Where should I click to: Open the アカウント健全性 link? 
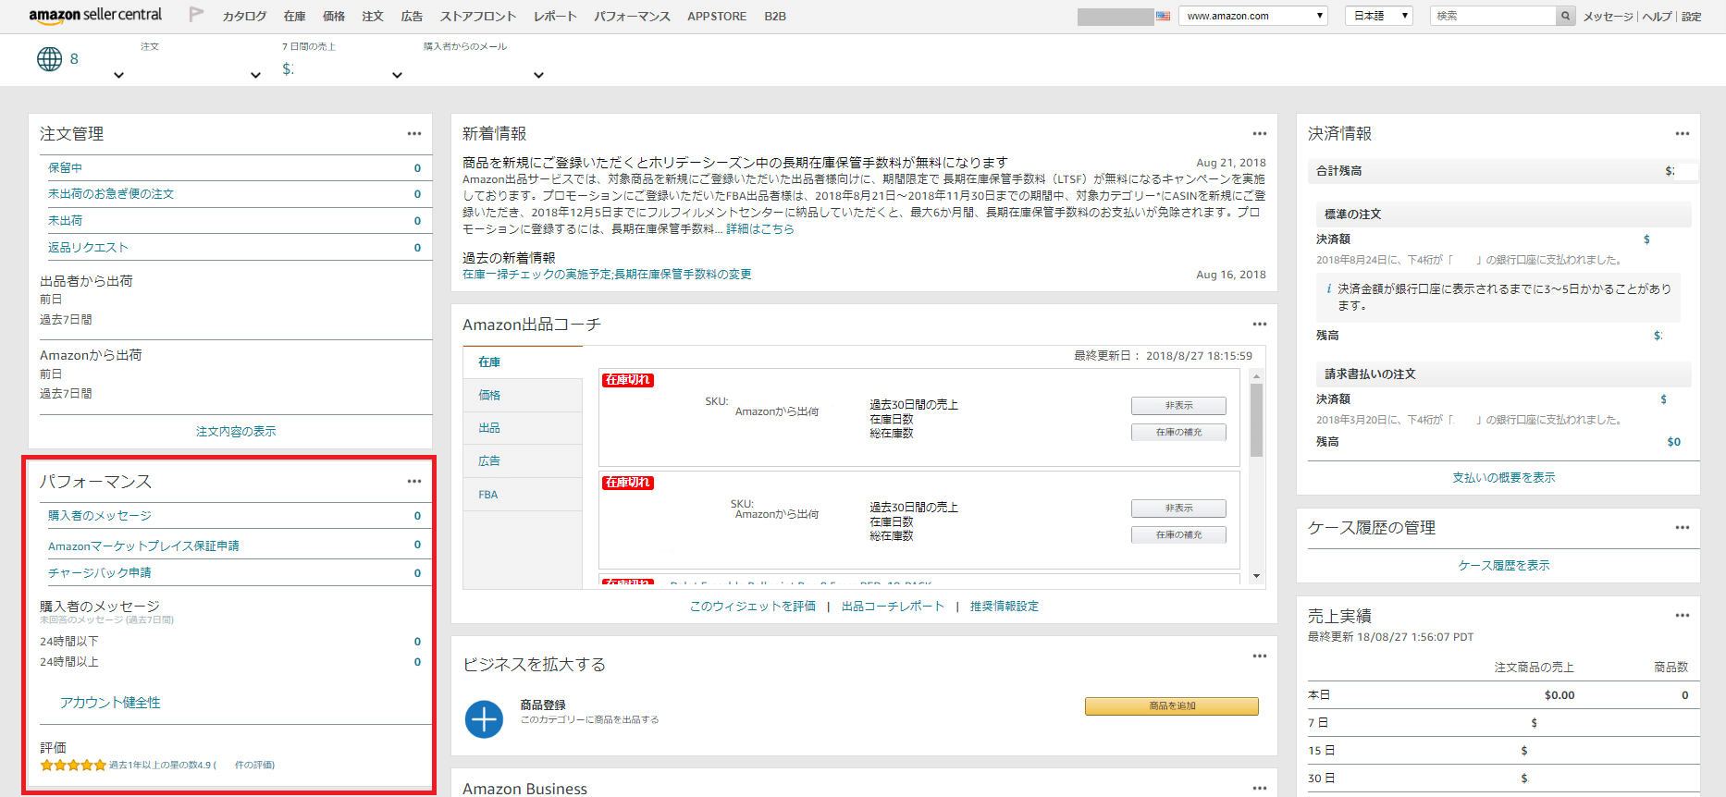[x=110, y=703]
